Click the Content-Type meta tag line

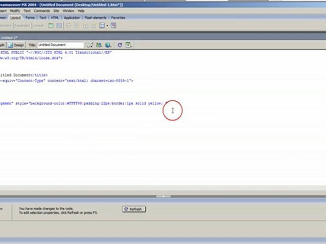(x=67, y=81)
